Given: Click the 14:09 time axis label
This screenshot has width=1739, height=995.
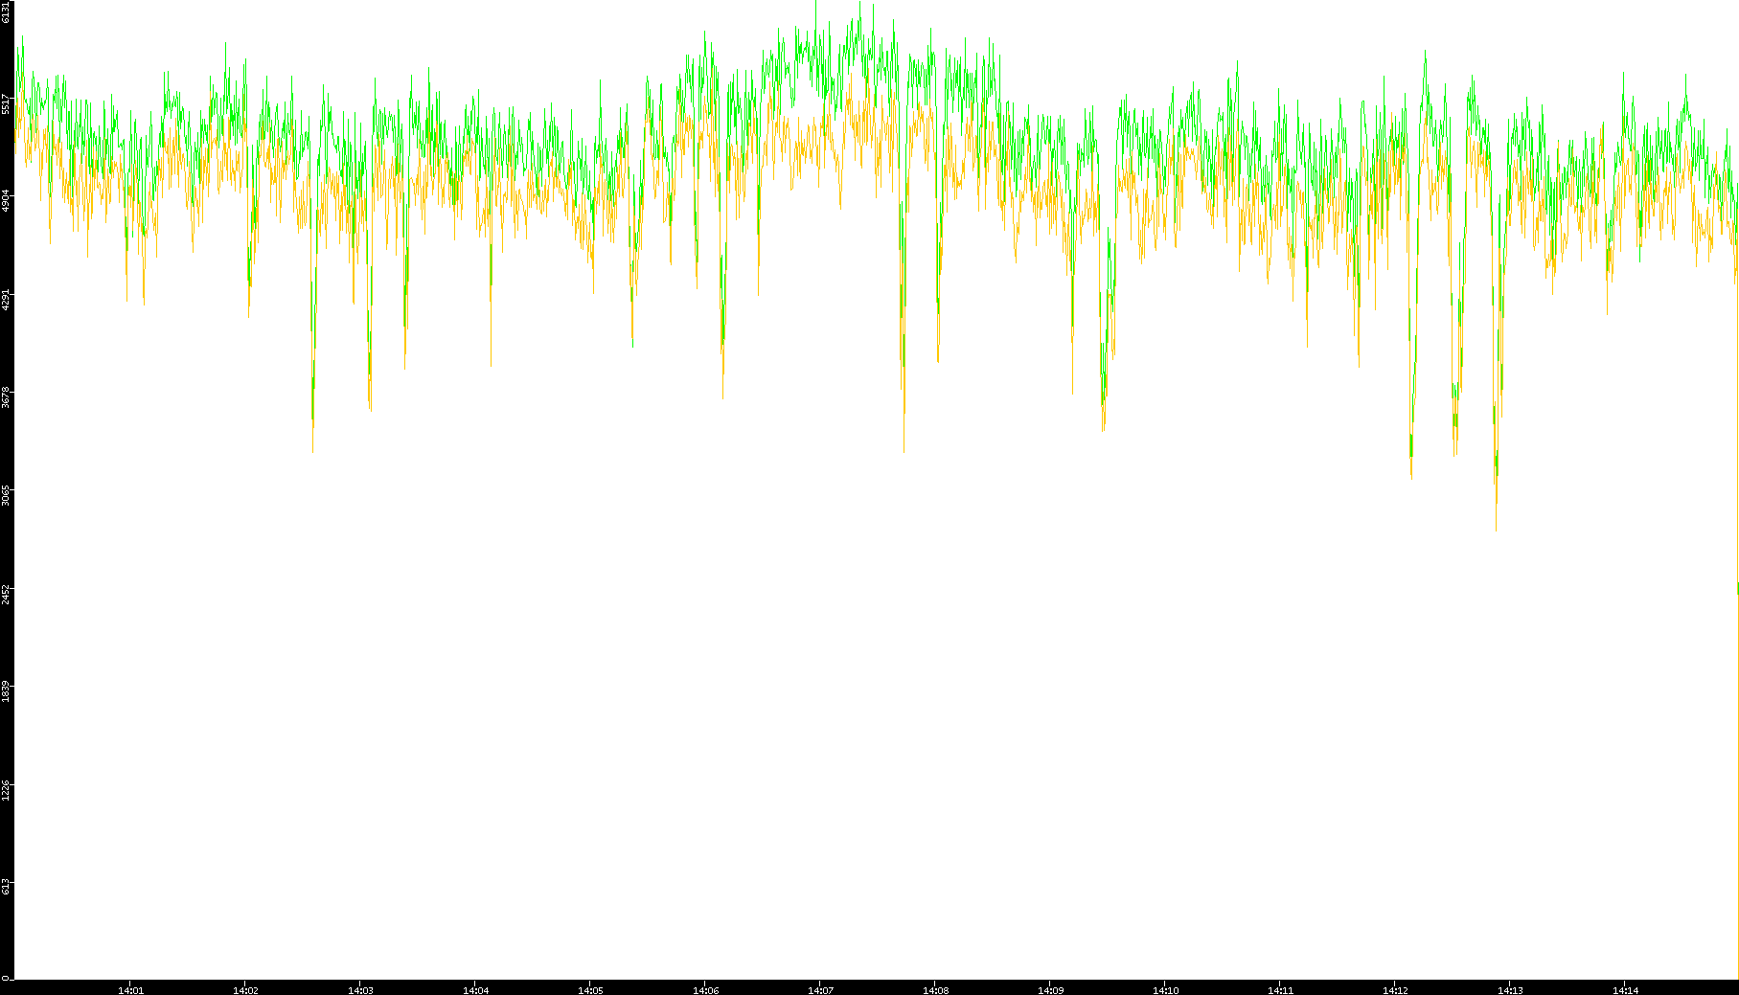Looking at the screenshot, I should click(x=1051, y=990).
